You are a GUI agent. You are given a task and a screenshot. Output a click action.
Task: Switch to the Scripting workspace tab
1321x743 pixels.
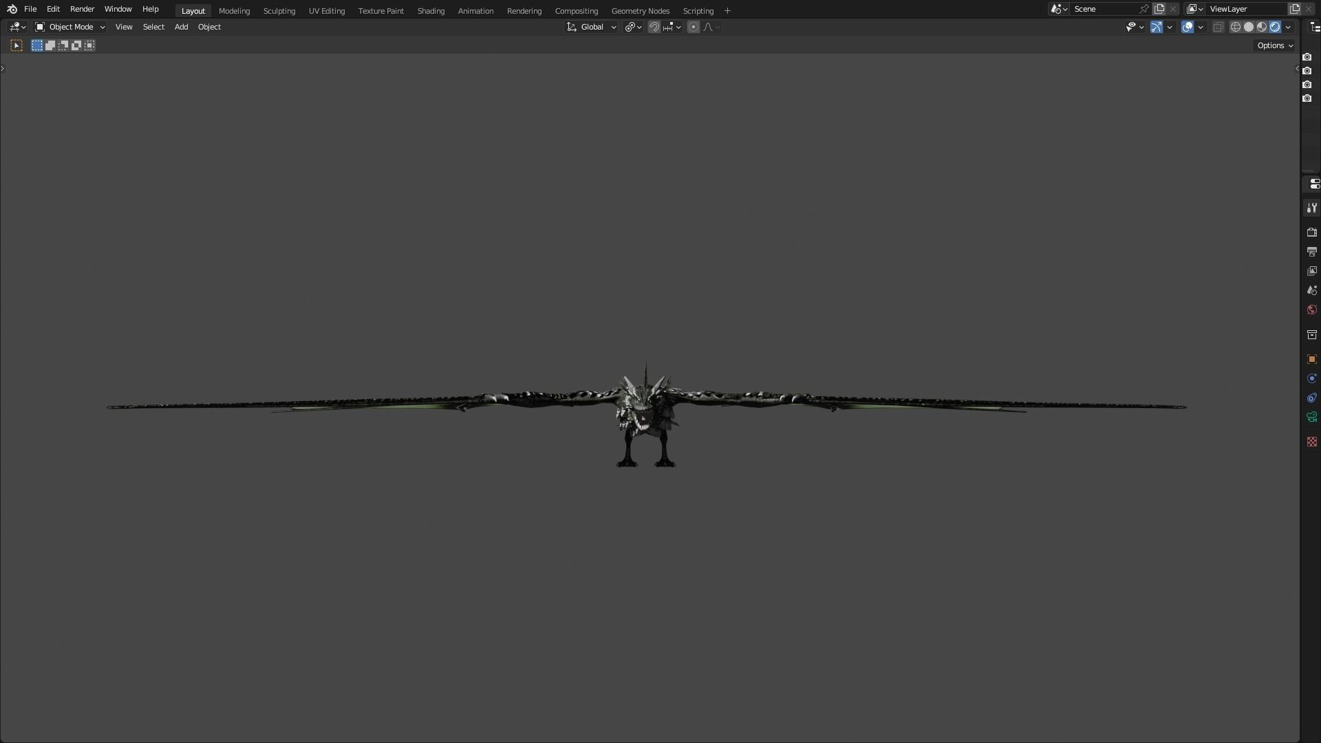tap(698, 11)
